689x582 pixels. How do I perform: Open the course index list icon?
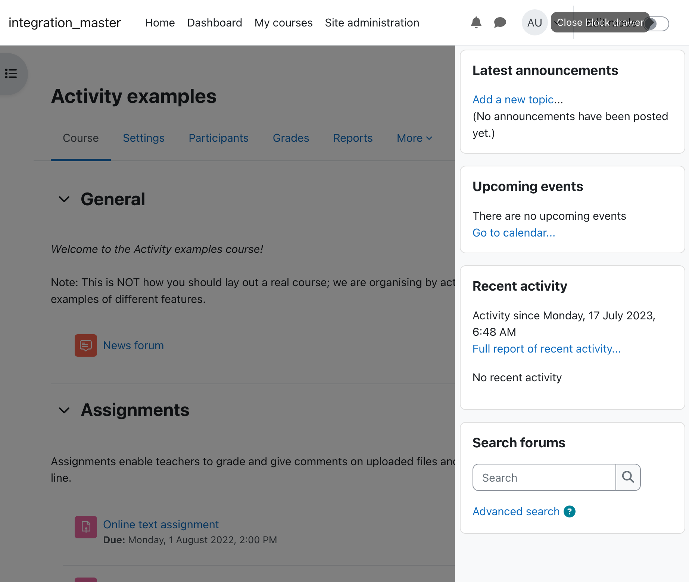click(x=11, y=73)
